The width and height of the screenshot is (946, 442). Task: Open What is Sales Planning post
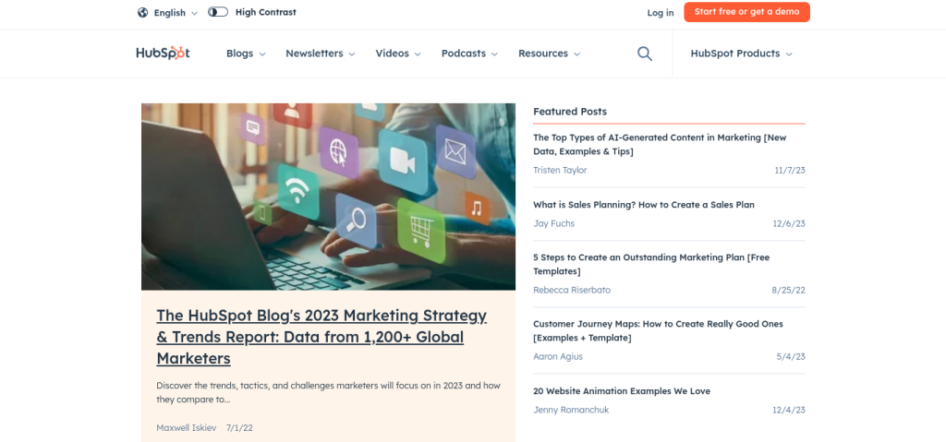[x=644, y=205]
